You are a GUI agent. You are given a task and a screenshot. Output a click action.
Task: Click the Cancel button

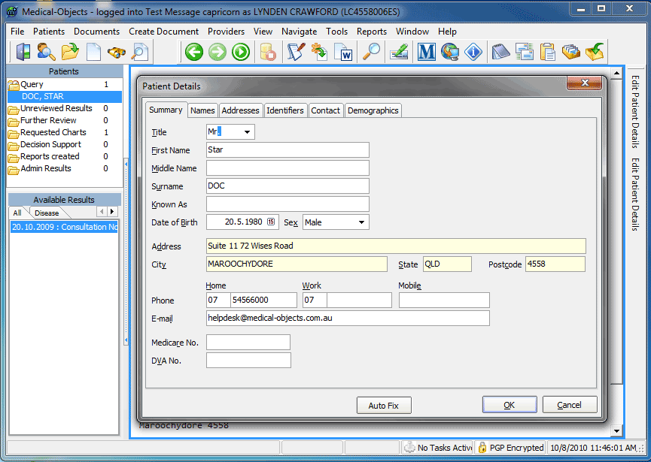coord(569,405)
